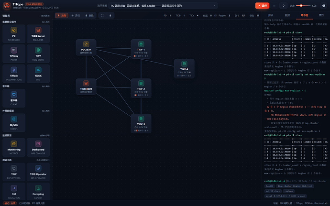Switch to the 讲解 tab
This screenshot has width=330, height=206.
(270, 15)
